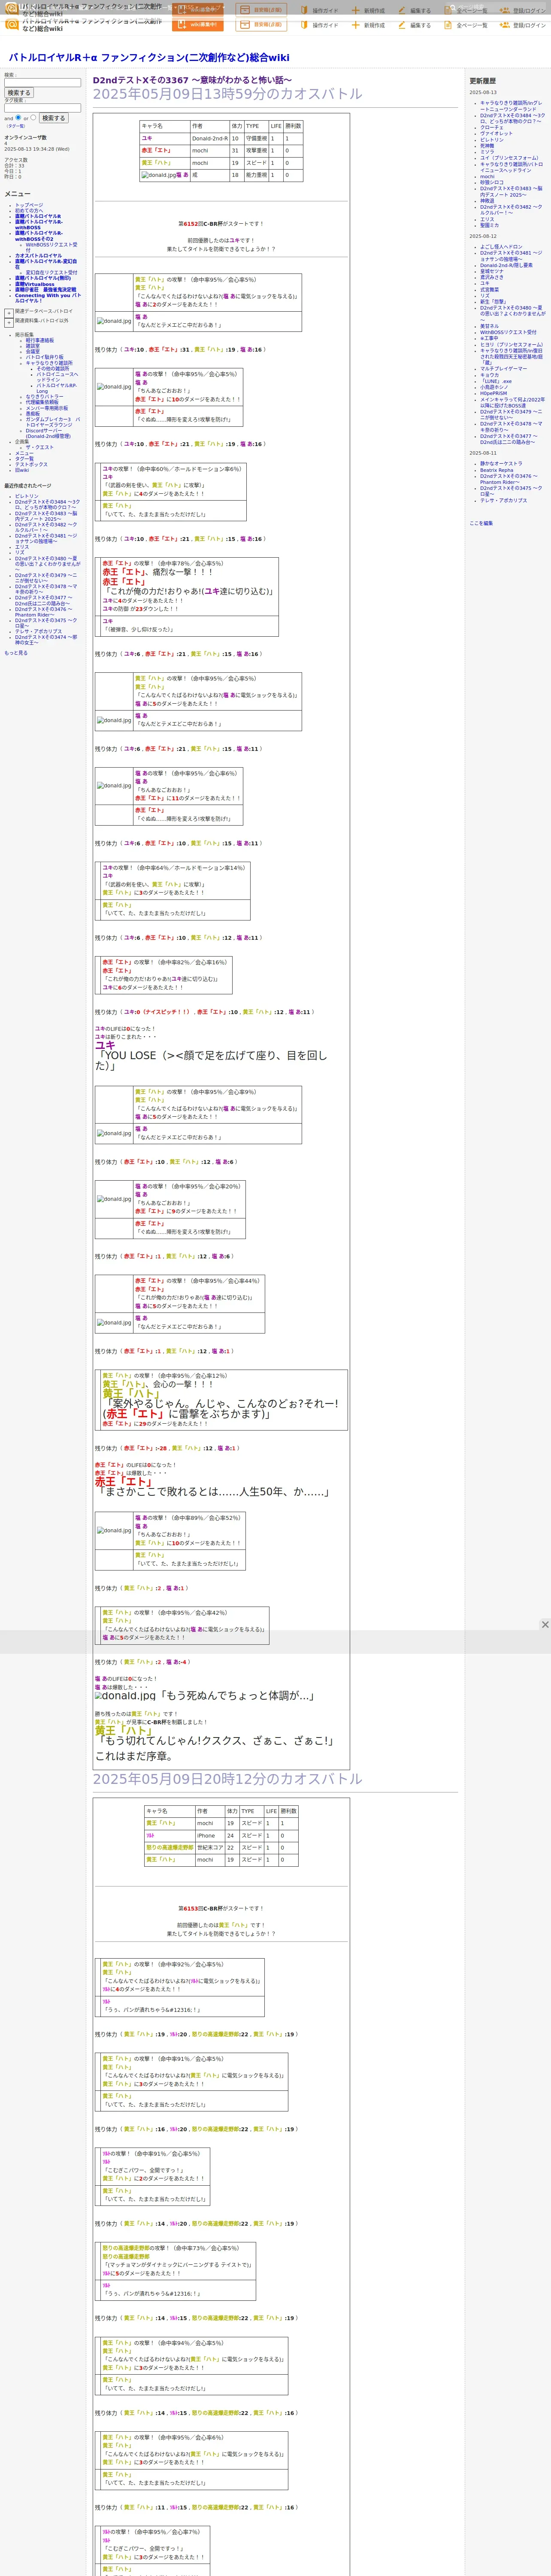Open 直轄@雀荘 最強雀鬼決定戦 menu link
551x2576 pixels.
coord(45,290)
